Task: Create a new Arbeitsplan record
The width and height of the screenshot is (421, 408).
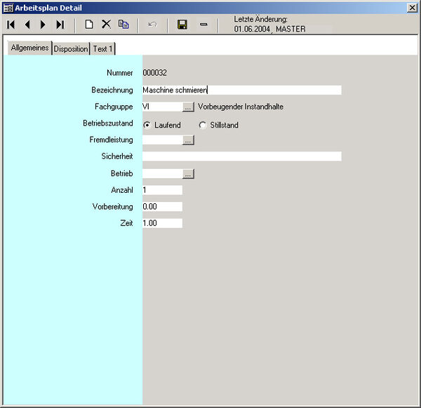Action: pos(89,25)
